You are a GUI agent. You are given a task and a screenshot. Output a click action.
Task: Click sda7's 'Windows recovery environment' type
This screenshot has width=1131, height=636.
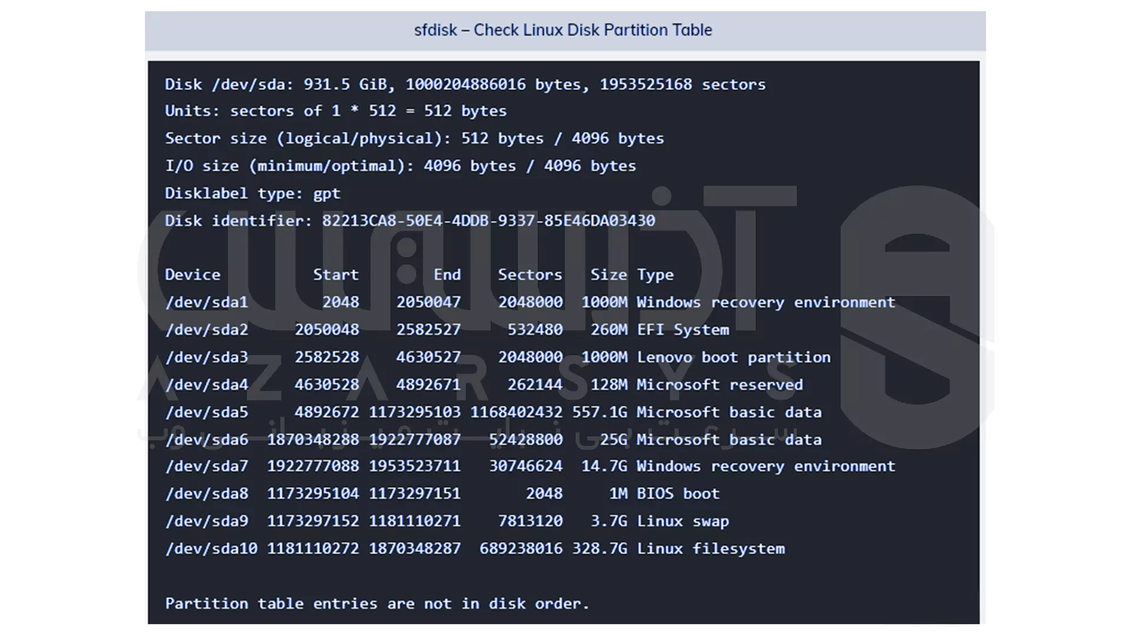(x=766, y=466)
